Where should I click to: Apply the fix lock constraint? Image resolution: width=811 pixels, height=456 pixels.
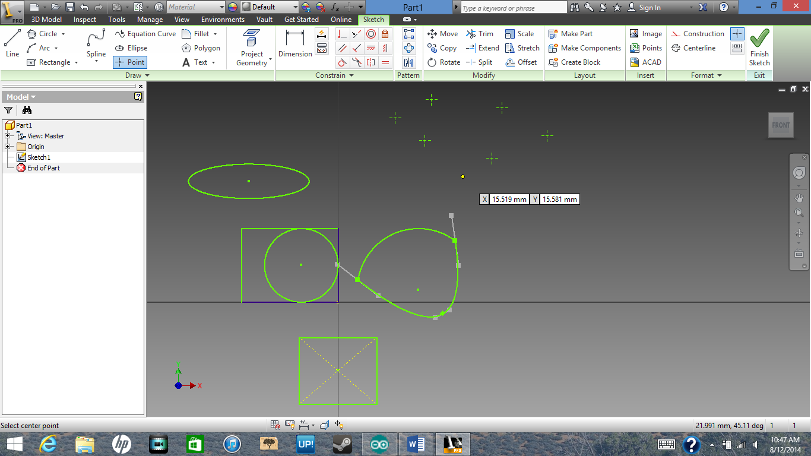click(x=385, y=34)
